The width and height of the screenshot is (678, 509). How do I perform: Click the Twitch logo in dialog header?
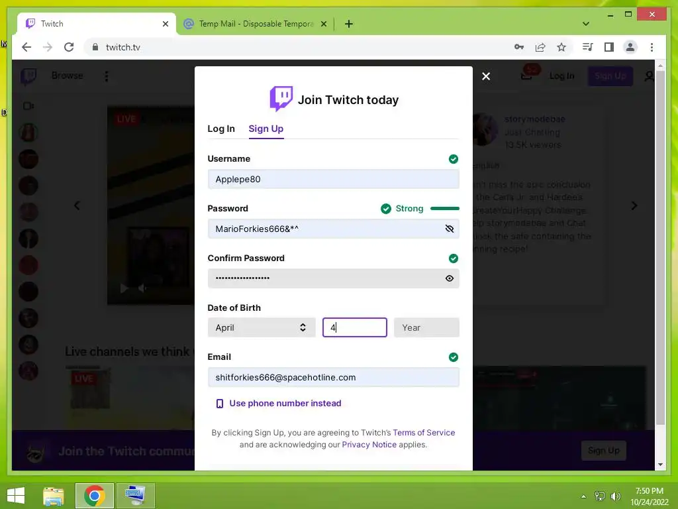click(281, 99)
